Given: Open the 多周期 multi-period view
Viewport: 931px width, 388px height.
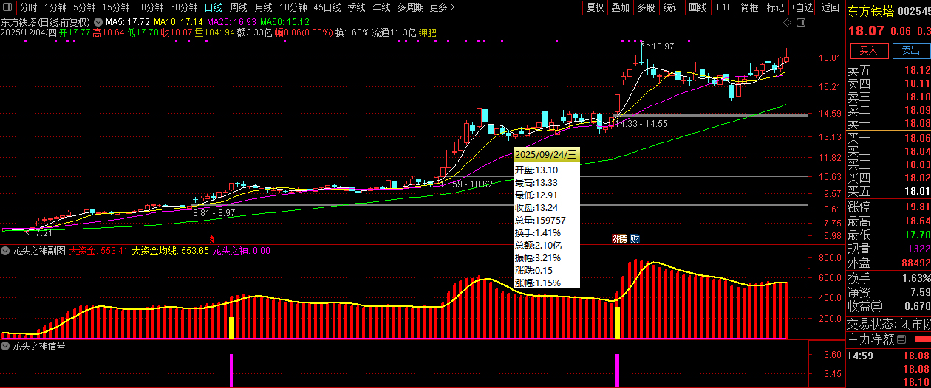Looking at the screenshot, I should 410,7.
